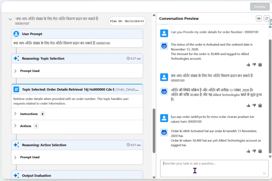This screenshot has width=272, height=181.
Task: Thumbs down the English order status reply
Action: (254, 65)
